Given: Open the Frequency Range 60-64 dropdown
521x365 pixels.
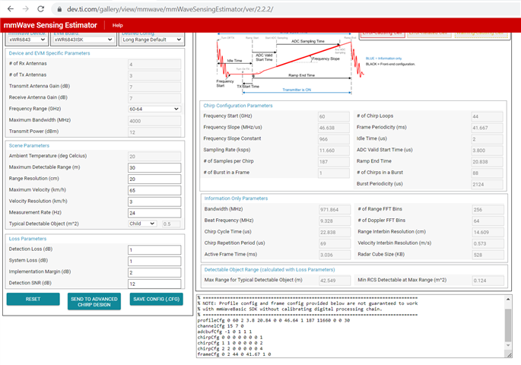Looking at the screenshot, I should (x=154, y=109).
